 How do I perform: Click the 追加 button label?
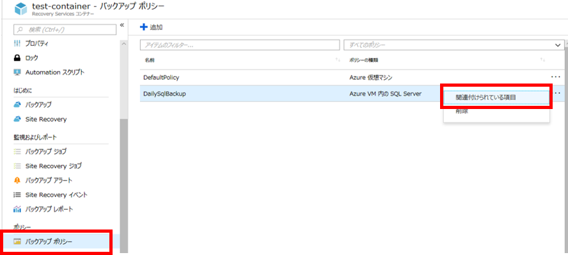[157, 27]
